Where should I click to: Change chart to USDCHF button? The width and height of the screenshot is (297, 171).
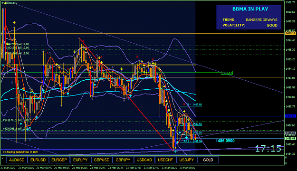[x=165, y=160]
